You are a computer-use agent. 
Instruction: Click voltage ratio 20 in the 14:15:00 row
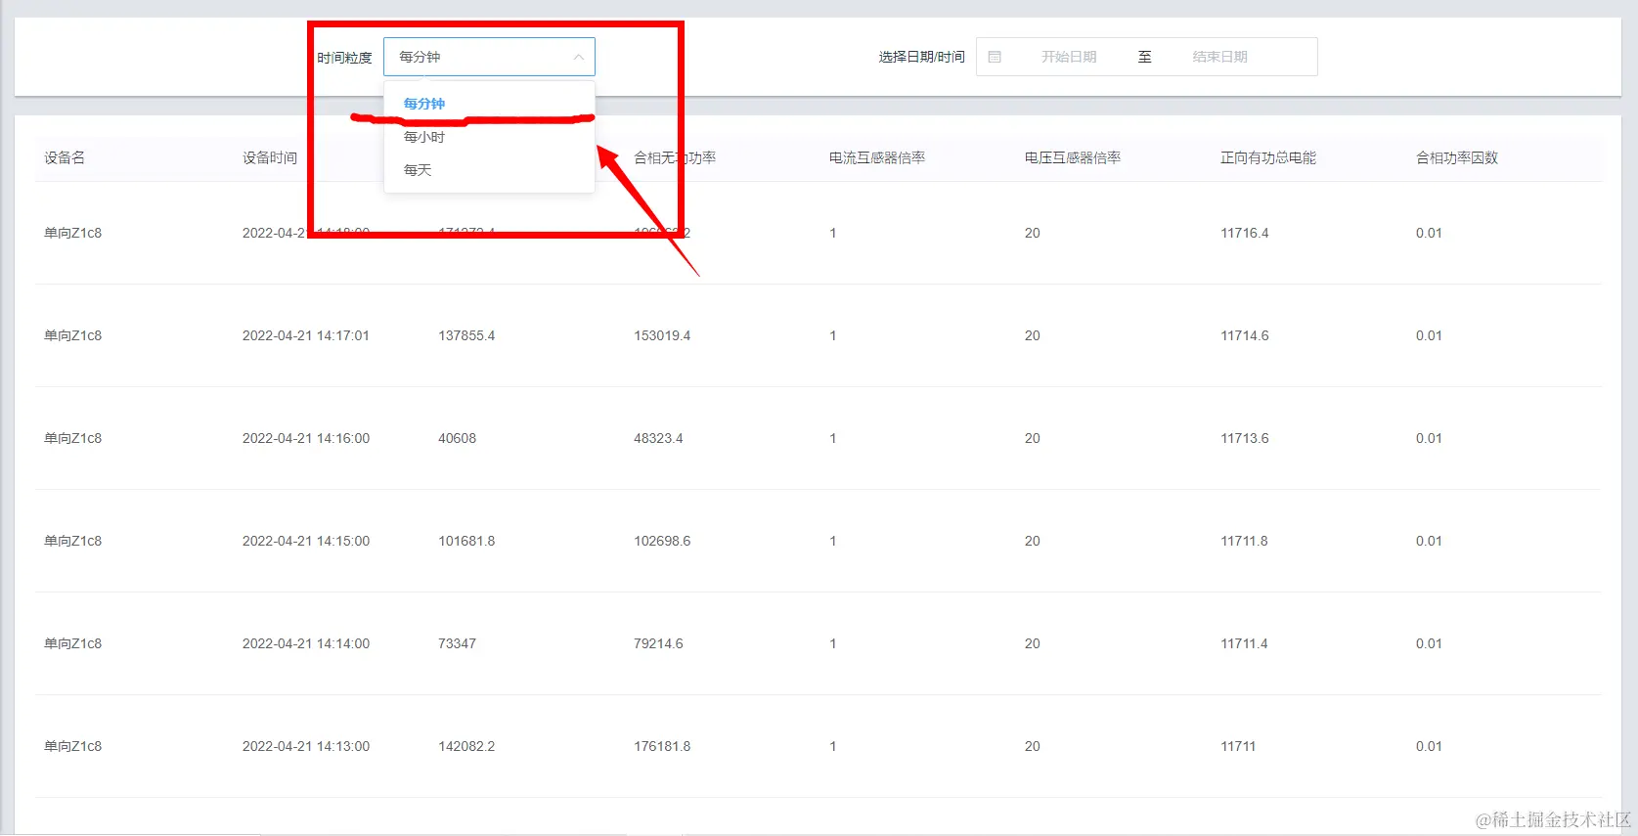1033,541
